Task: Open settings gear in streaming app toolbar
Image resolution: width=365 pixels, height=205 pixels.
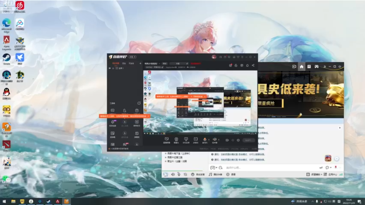Action: (x=238, y=140)
